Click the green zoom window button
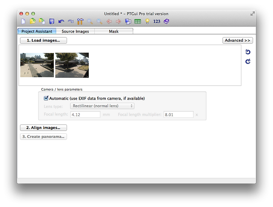 (33, 14)
